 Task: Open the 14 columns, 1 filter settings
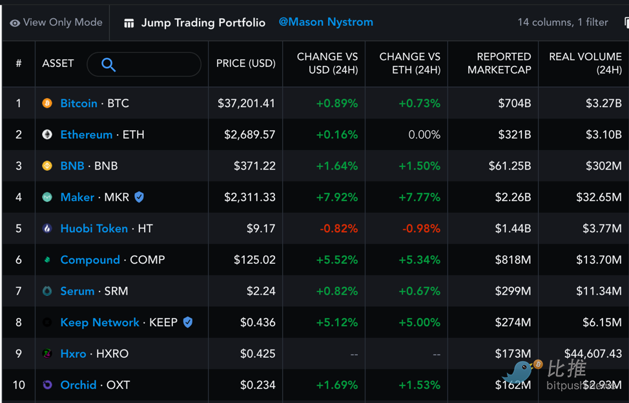point(563,23)
